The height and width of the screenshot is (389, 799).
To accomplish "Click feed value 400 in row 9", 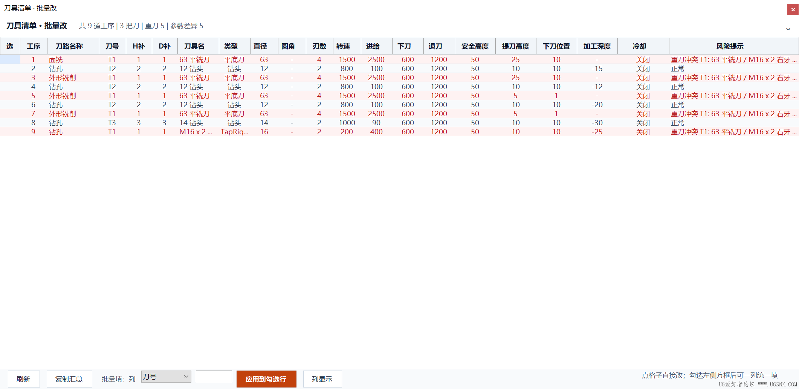I will click(376, 132).
